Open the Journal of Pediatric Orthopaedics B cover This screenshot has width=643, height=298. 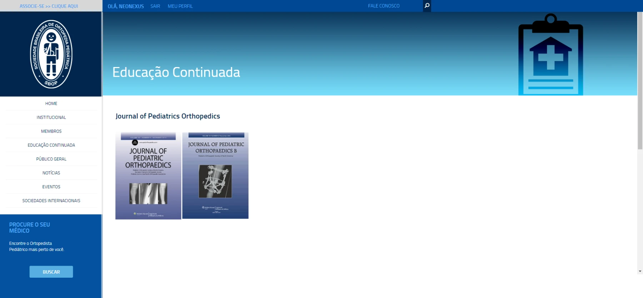pos(215,175)
